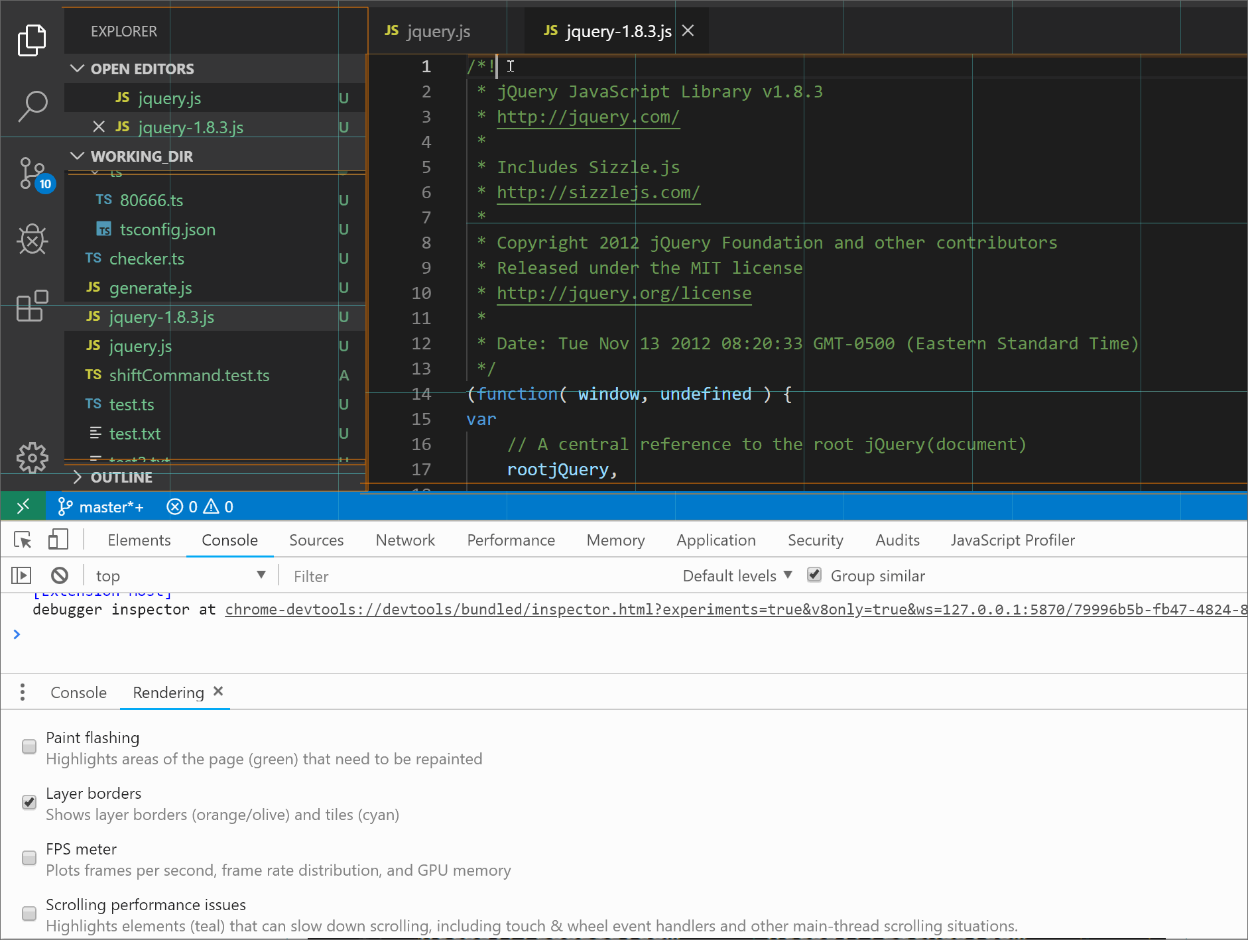Image resolution: width=1248 pixels, height=940 pixels.
Task: Click line number 14 in the gutter
Action: pyautogui.click(x=421, y=394)
